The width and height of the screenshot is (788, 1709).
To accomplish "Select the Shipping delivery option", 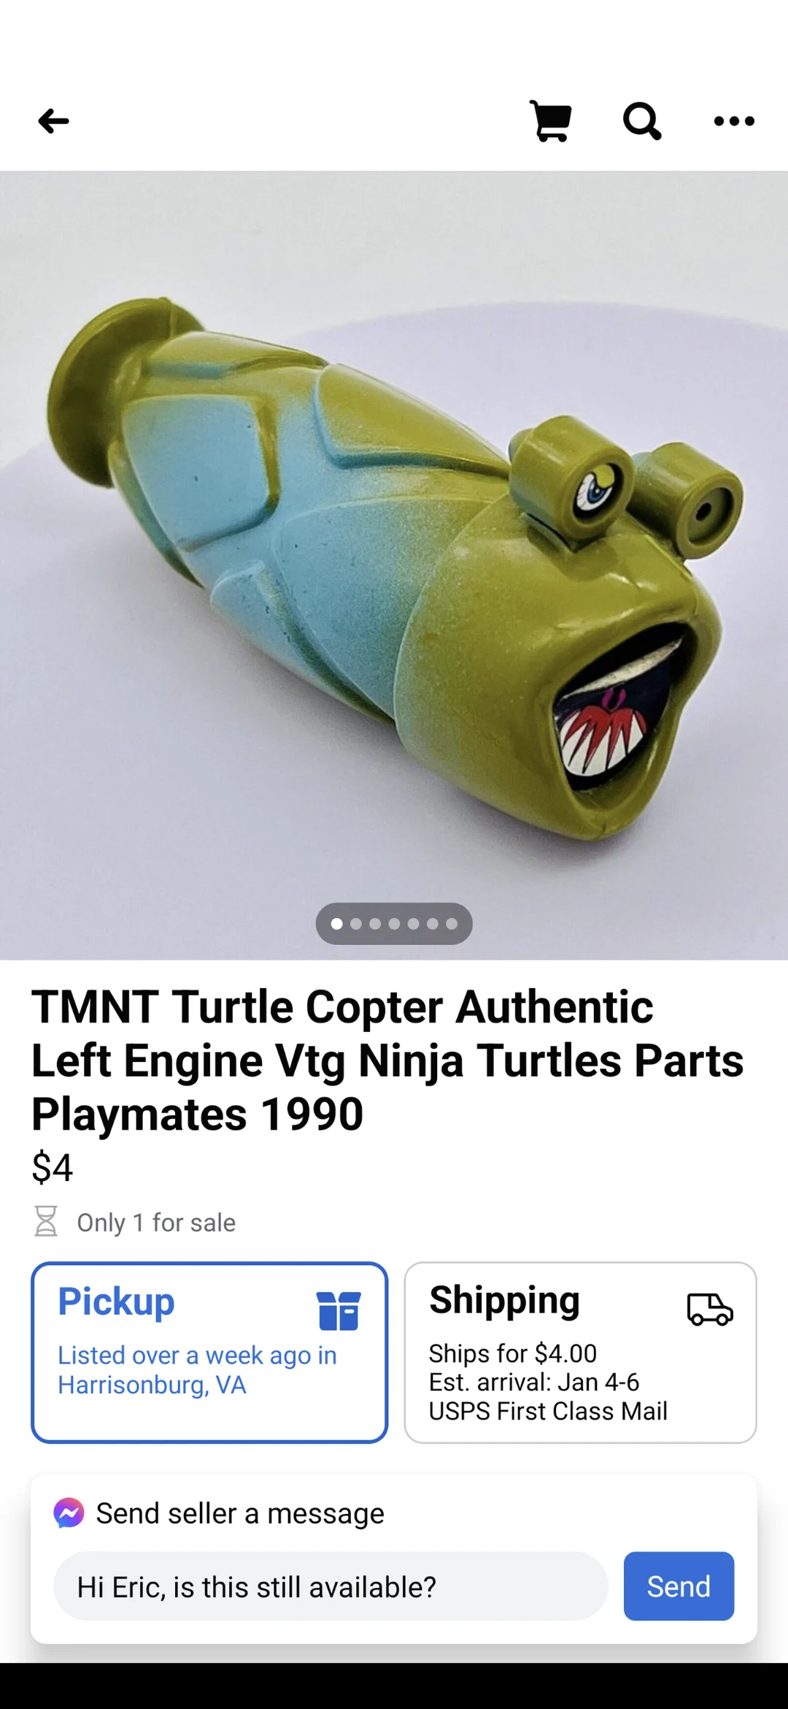I will pyautogui.click(x=581, y=1352).
